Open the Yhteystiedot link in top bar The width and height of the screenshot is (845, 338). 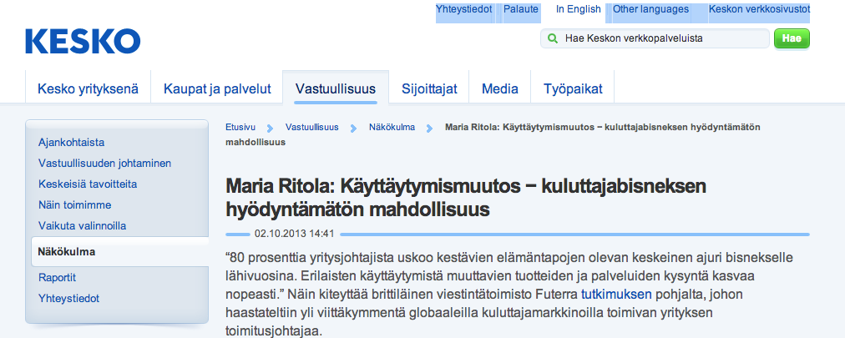(x=463, y=10)
